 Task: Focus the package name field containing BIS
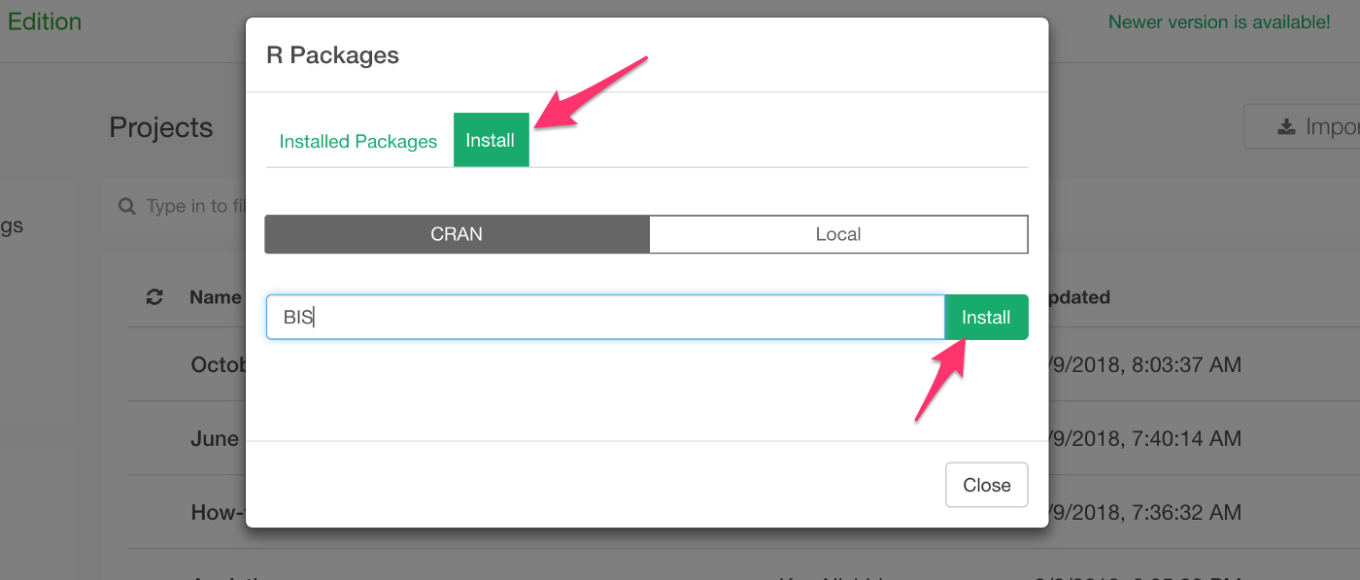coord(604,318)
